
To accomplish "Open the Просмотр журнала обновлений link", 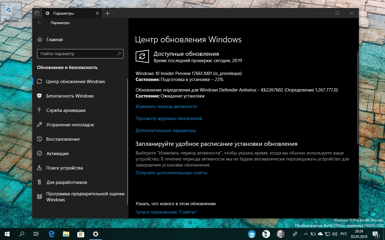I will click(169, 118).
